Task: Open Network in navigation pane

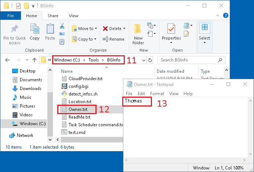Action: [x=21, y=135]
